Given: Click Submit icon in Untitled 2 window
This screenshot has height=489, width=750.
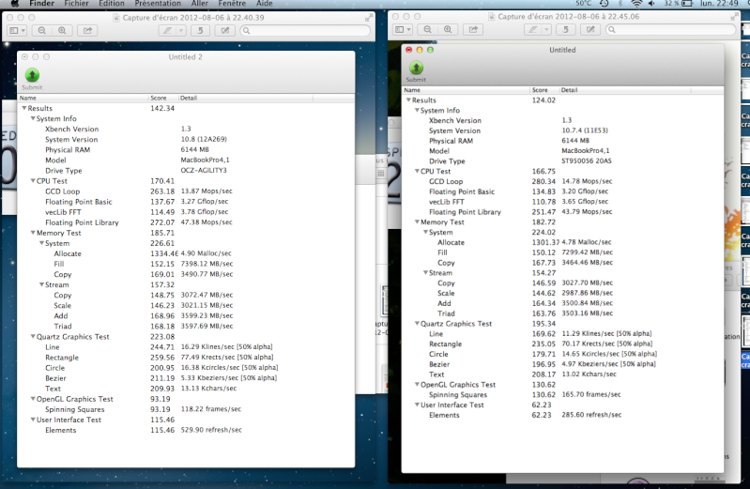Looking at the screenshot, I should click(32, 77).
